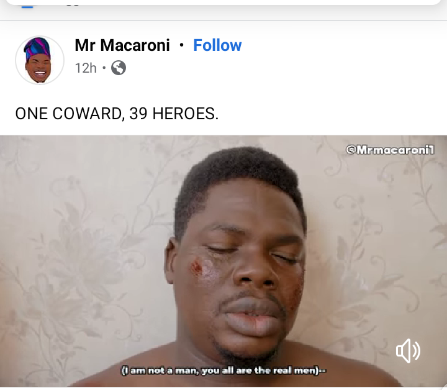
Task: Click the dot separator before Follow
Action: (181, 45)
